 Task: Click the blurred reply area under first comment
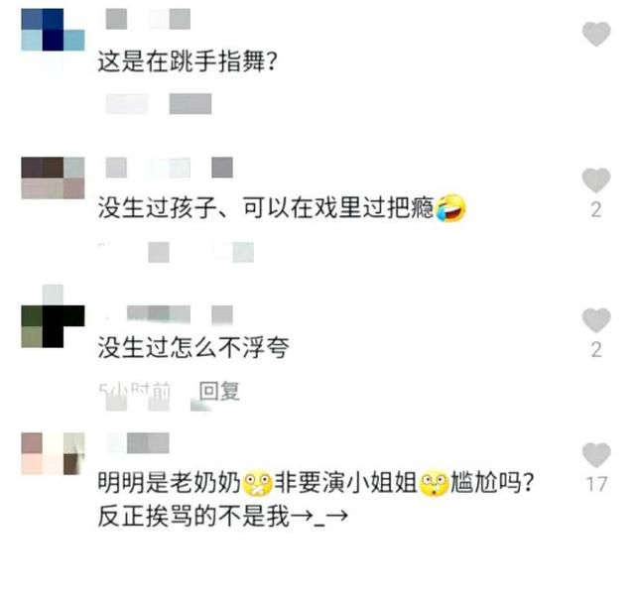pyautogui.click(x=159, y=104)
